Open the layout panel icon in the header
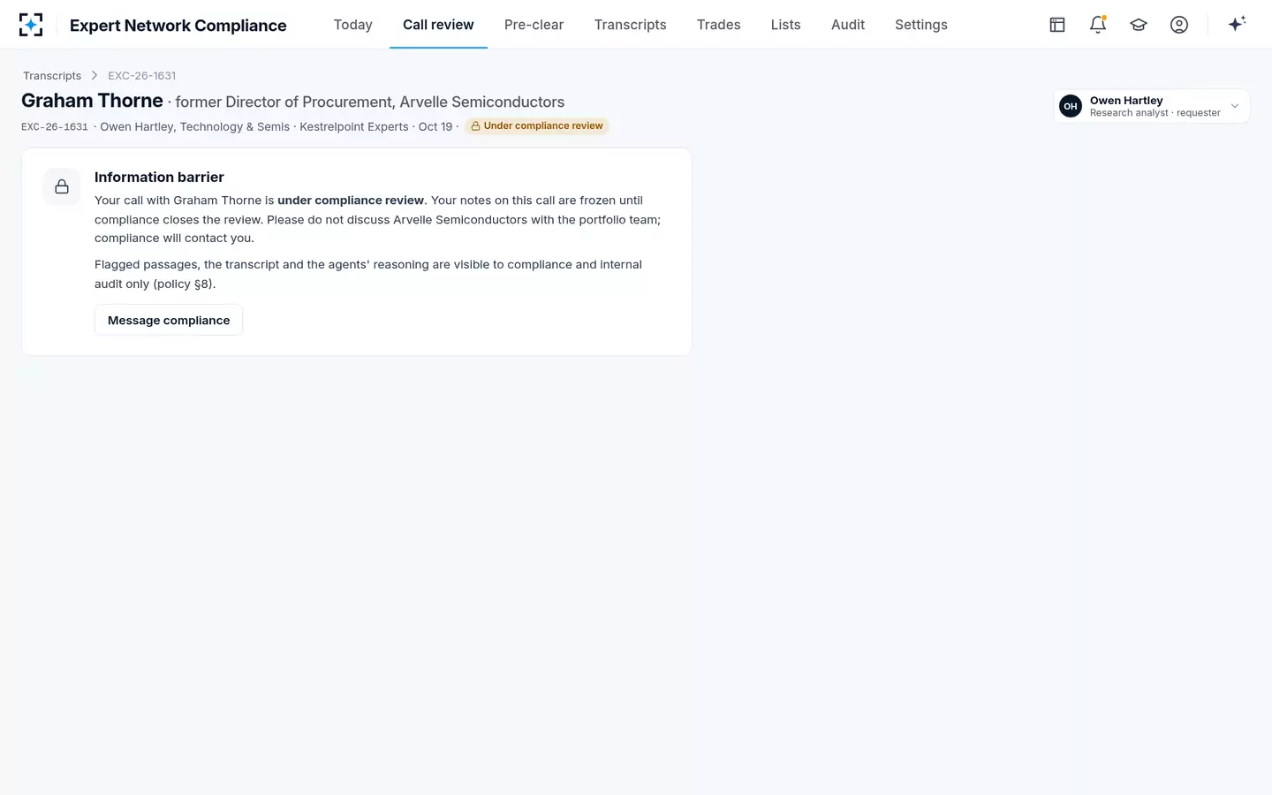The width and height of the screenshot is (1272, 795). pos(1057,25)
